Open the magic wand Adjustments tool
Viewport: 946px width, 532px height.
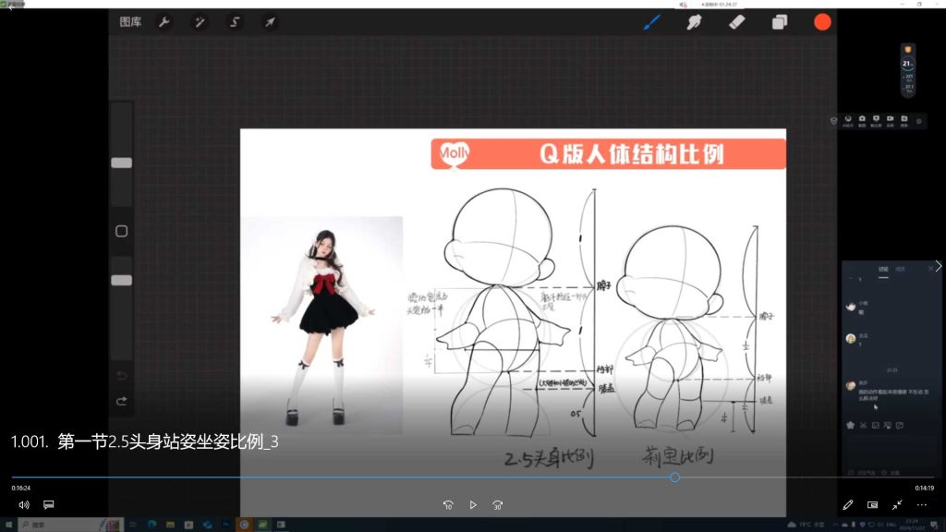coord(199,22)
